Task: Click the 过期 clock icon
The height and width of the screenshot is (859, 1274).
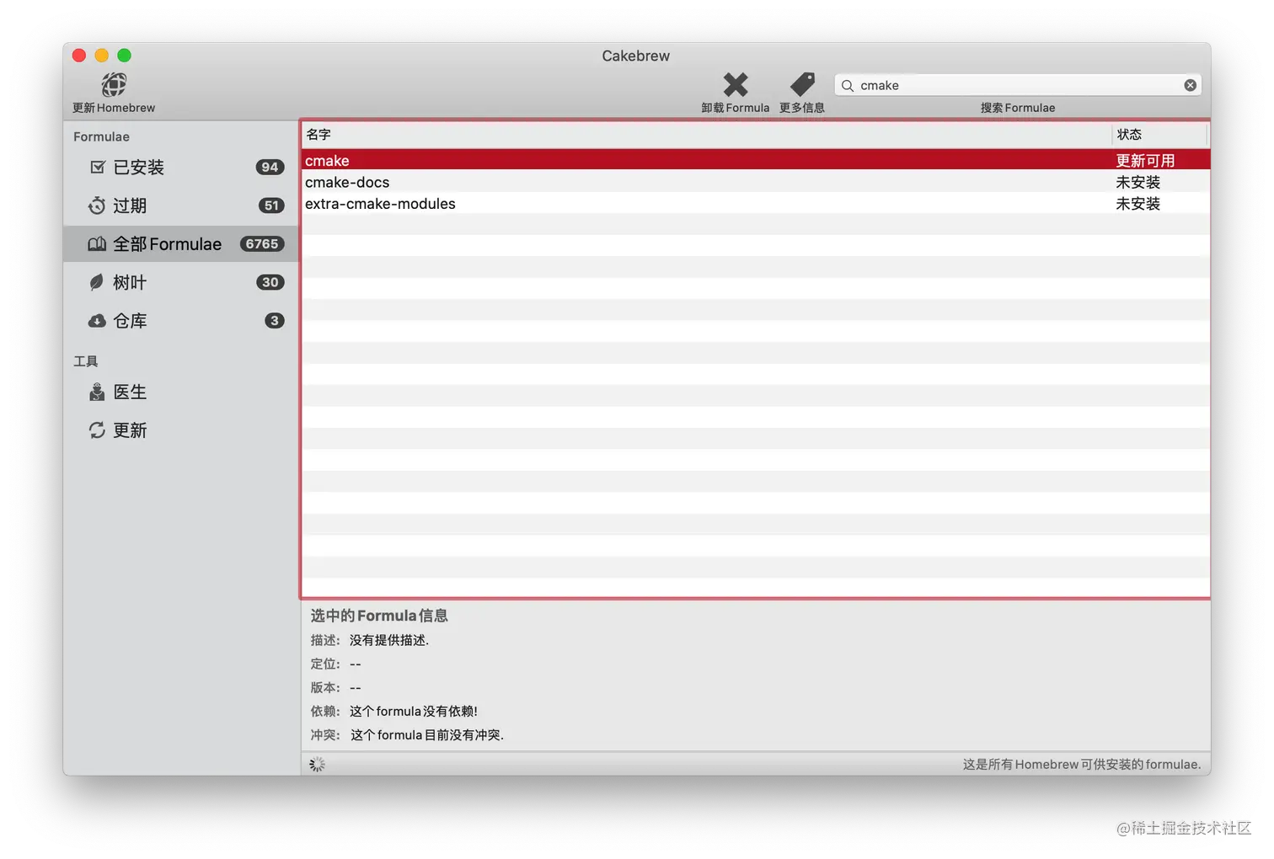Action: point(97,205)
